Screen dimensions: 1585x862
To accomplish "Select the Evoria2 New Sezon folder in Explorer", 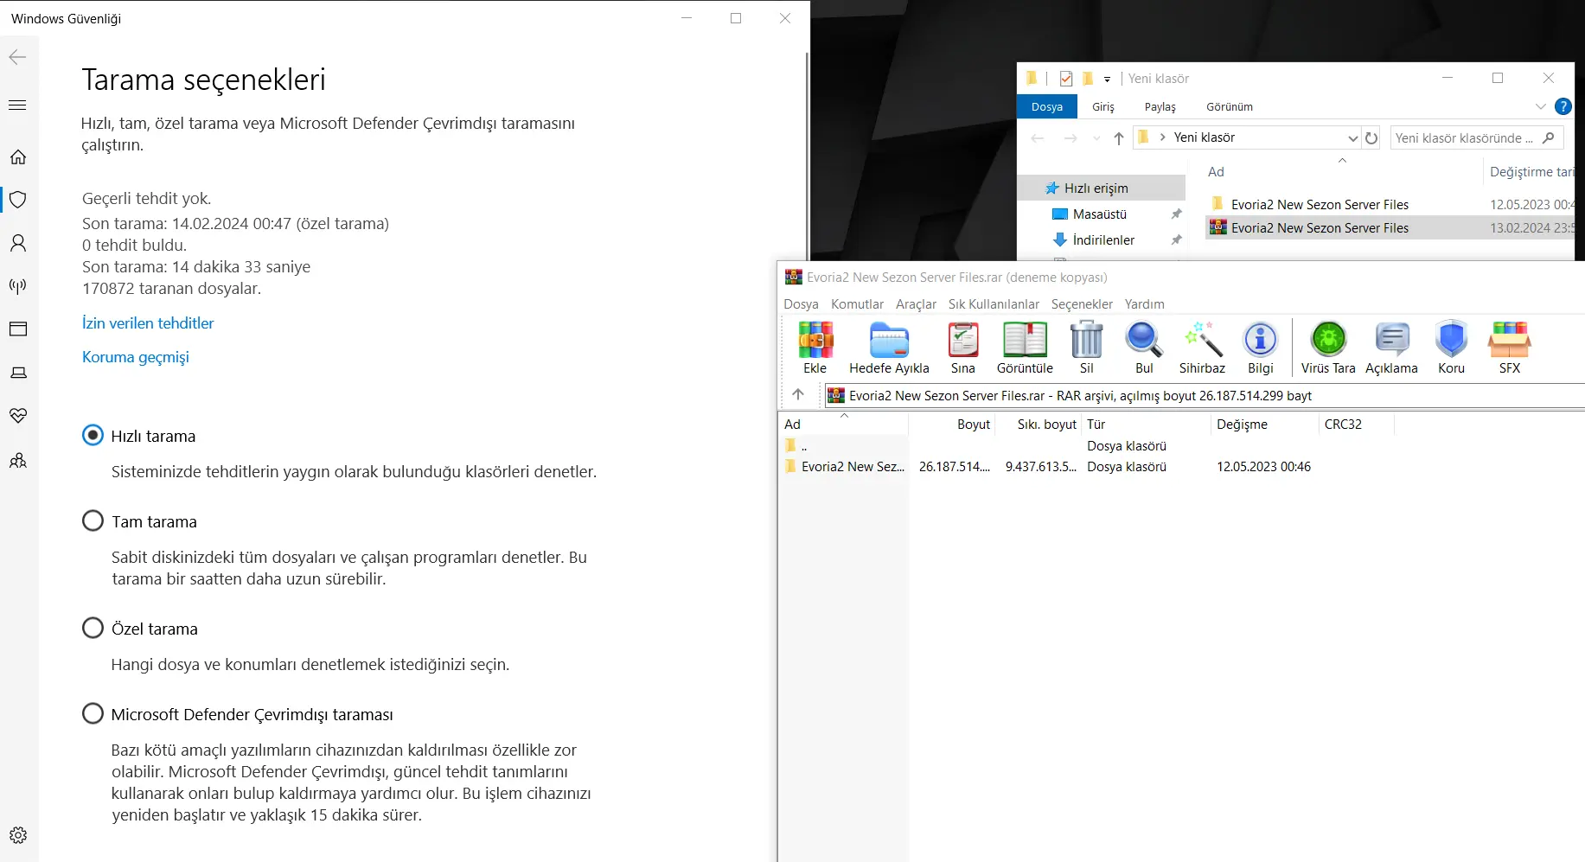I will click(1320, 204).
